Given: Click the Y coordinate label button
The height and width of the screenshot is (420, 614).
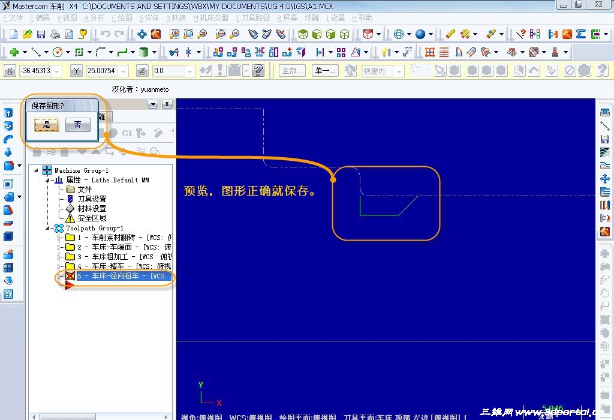Looking at the screenshot, I should pos(76,71).
